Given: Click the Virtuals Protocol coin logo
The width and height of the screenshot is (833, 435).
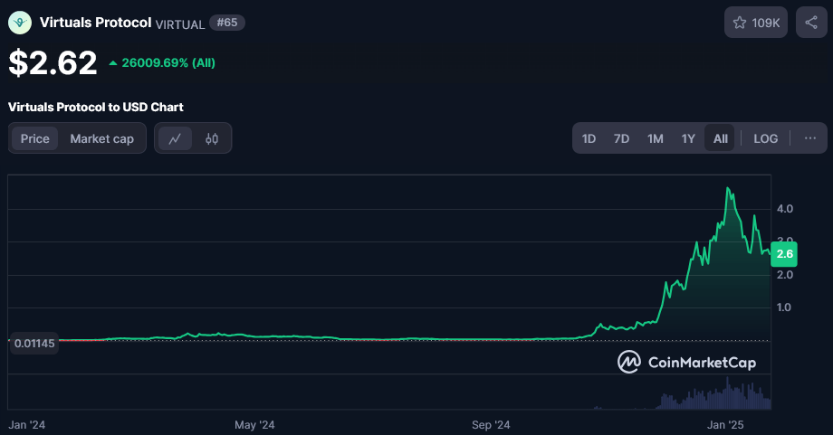Looking at the screenshot, I should click(x=20, y=23).
